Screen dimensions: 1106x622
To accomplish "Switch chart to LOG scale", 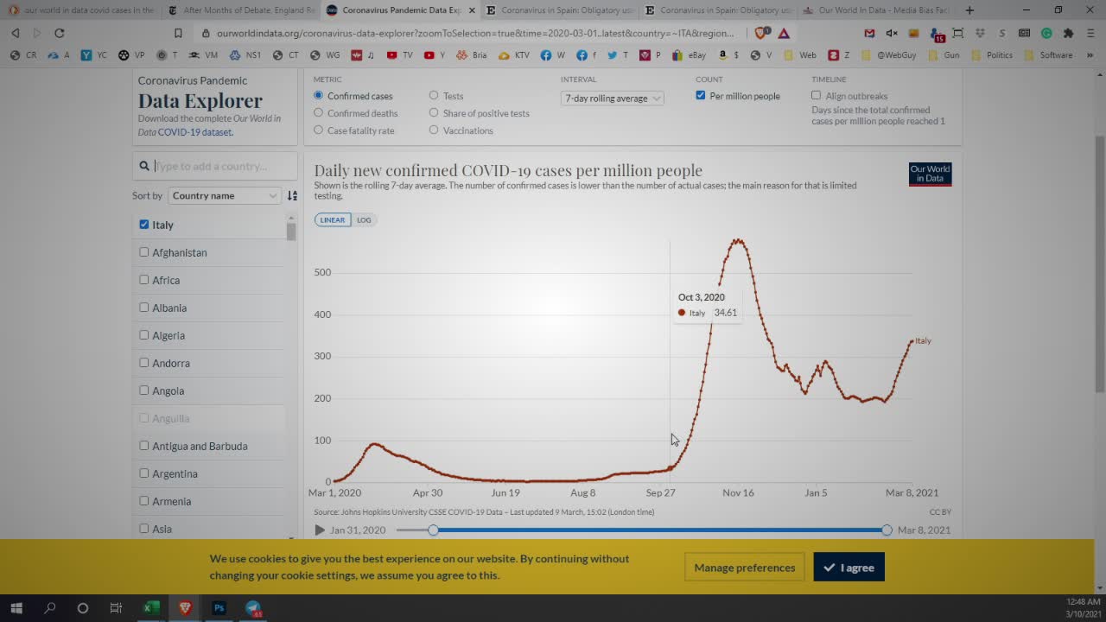I will click(x=364, y=220).
